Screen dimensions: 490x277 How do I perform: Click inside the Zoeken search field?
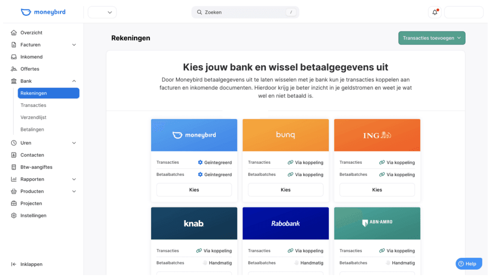point(245,12)
